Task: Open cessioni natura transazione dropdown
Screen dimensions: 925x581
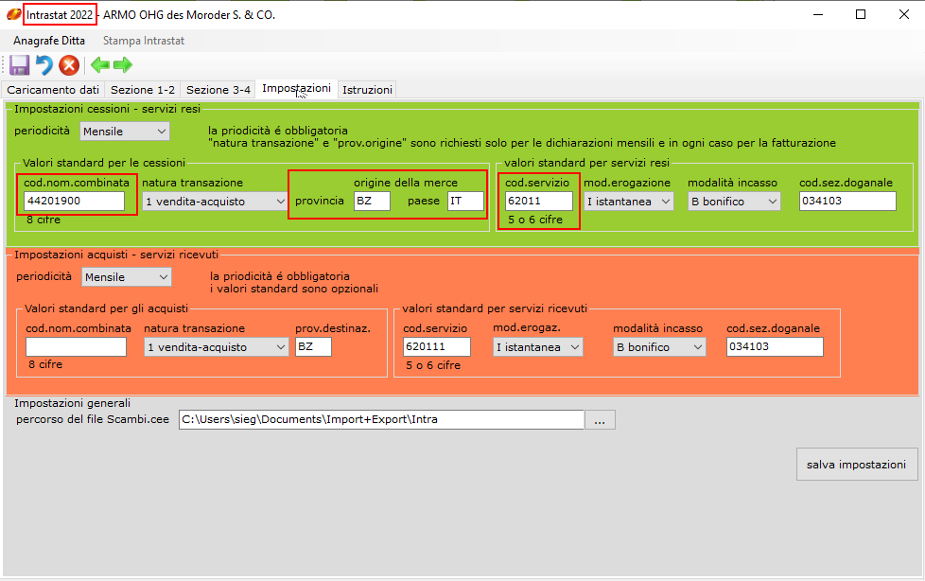Action: click(215, 202)
